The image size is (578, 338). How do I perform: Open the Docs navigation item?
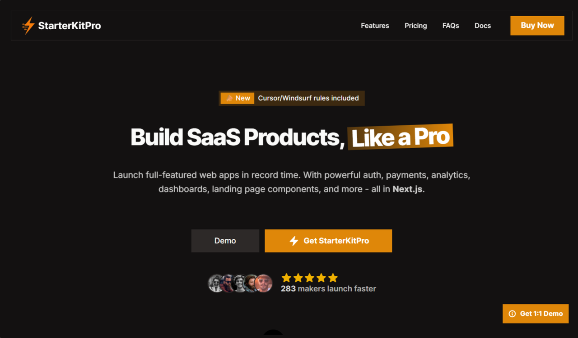click(x=482, y=25)
